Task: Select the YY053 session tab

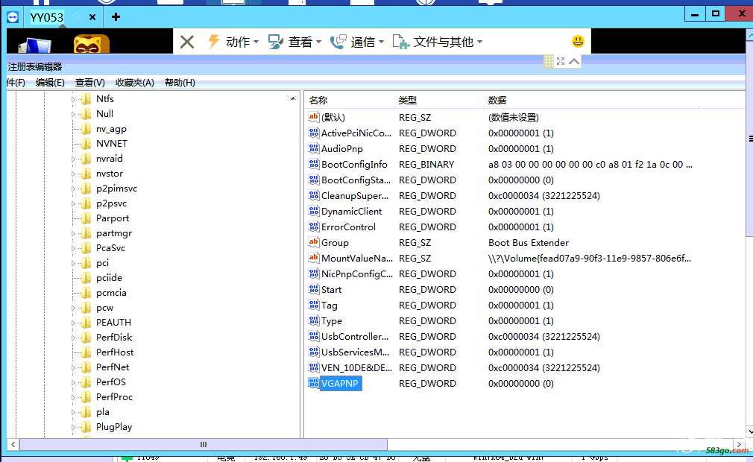Action: coord(46,16)
